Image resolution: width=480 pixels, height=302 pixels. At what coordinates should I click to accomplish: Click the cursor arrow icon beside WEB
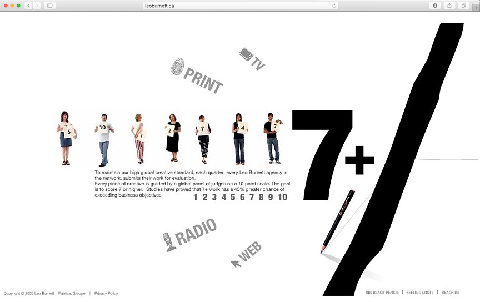coord(236,264)
